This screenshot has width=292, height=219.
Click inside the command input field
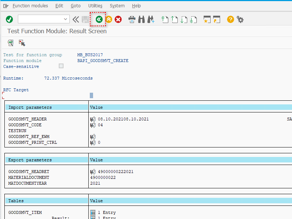tap(40, 19)
